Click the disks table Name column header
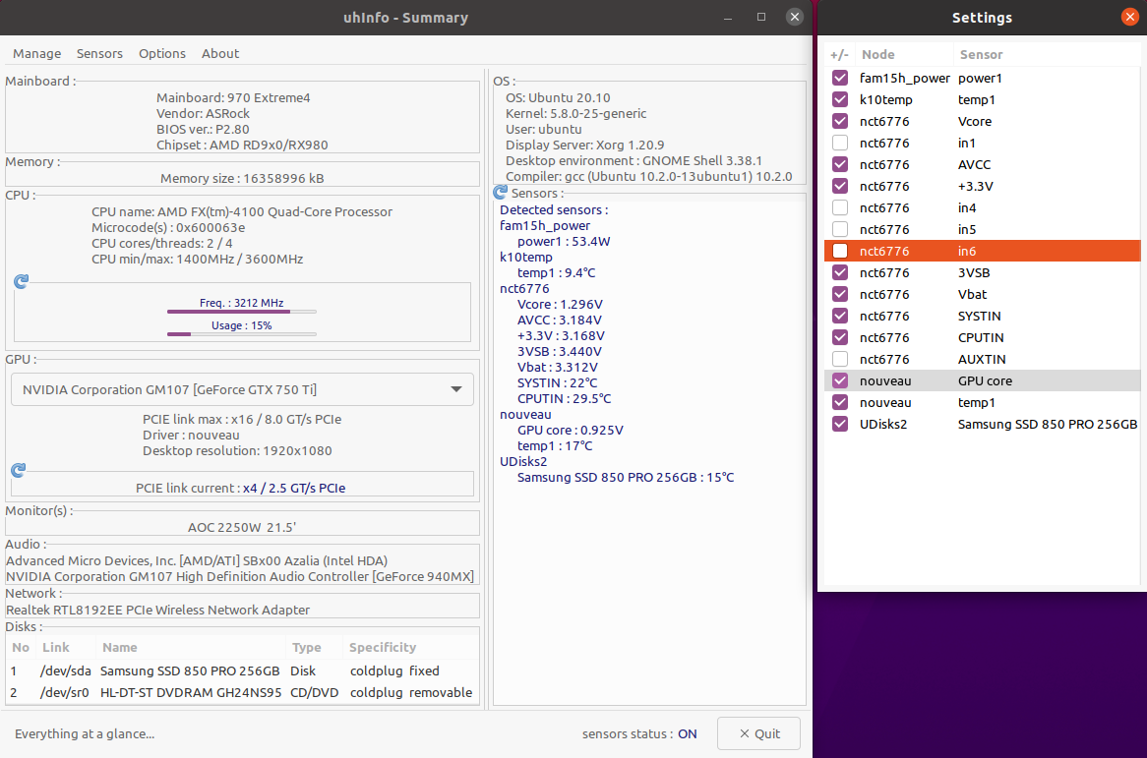The width and height of the screenshot is (1147, 758). pyautogui.click(x=190, y=647)
